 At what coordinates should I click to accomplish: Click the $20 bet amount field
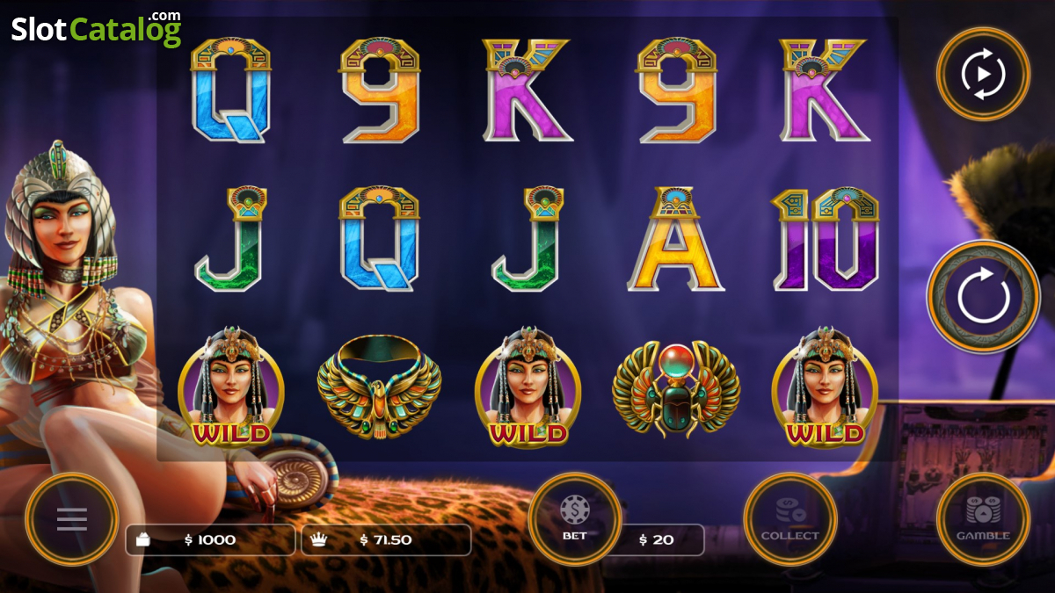point(658,540)
